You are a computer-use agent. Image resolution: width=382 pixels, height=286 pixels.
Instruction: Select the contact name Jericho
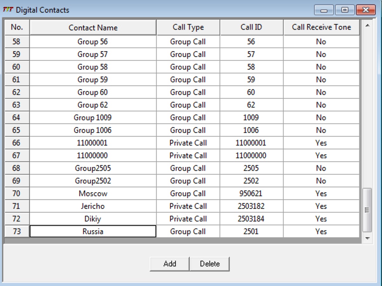pyautogui.click(x=93, y=206)
